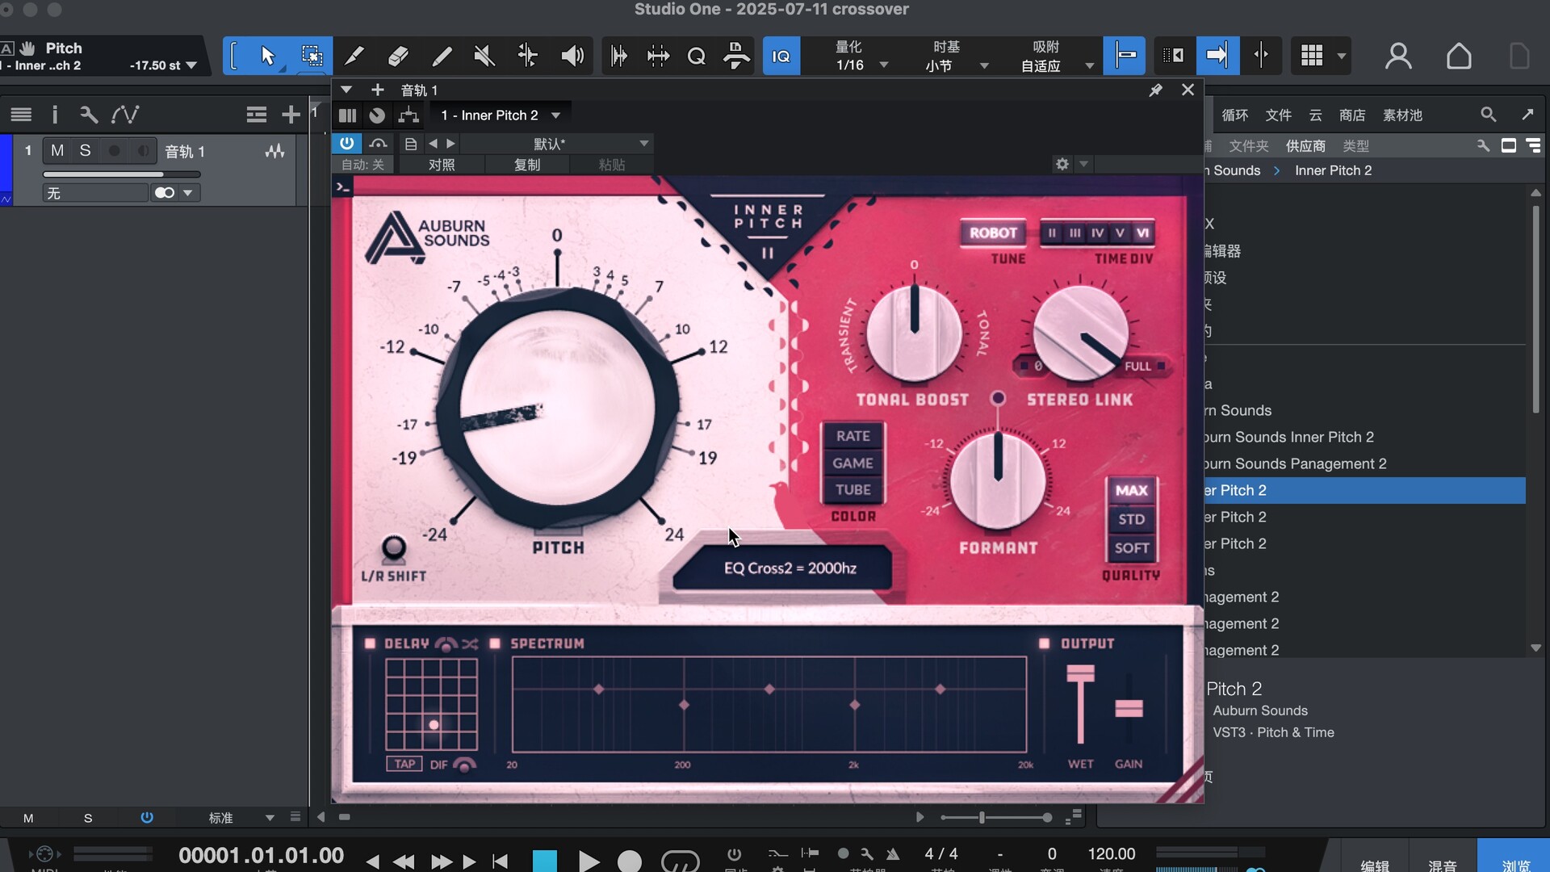Open track input 无 dropdown
This screenshot has width=1550, height=872.
click(x=95, y=193)
